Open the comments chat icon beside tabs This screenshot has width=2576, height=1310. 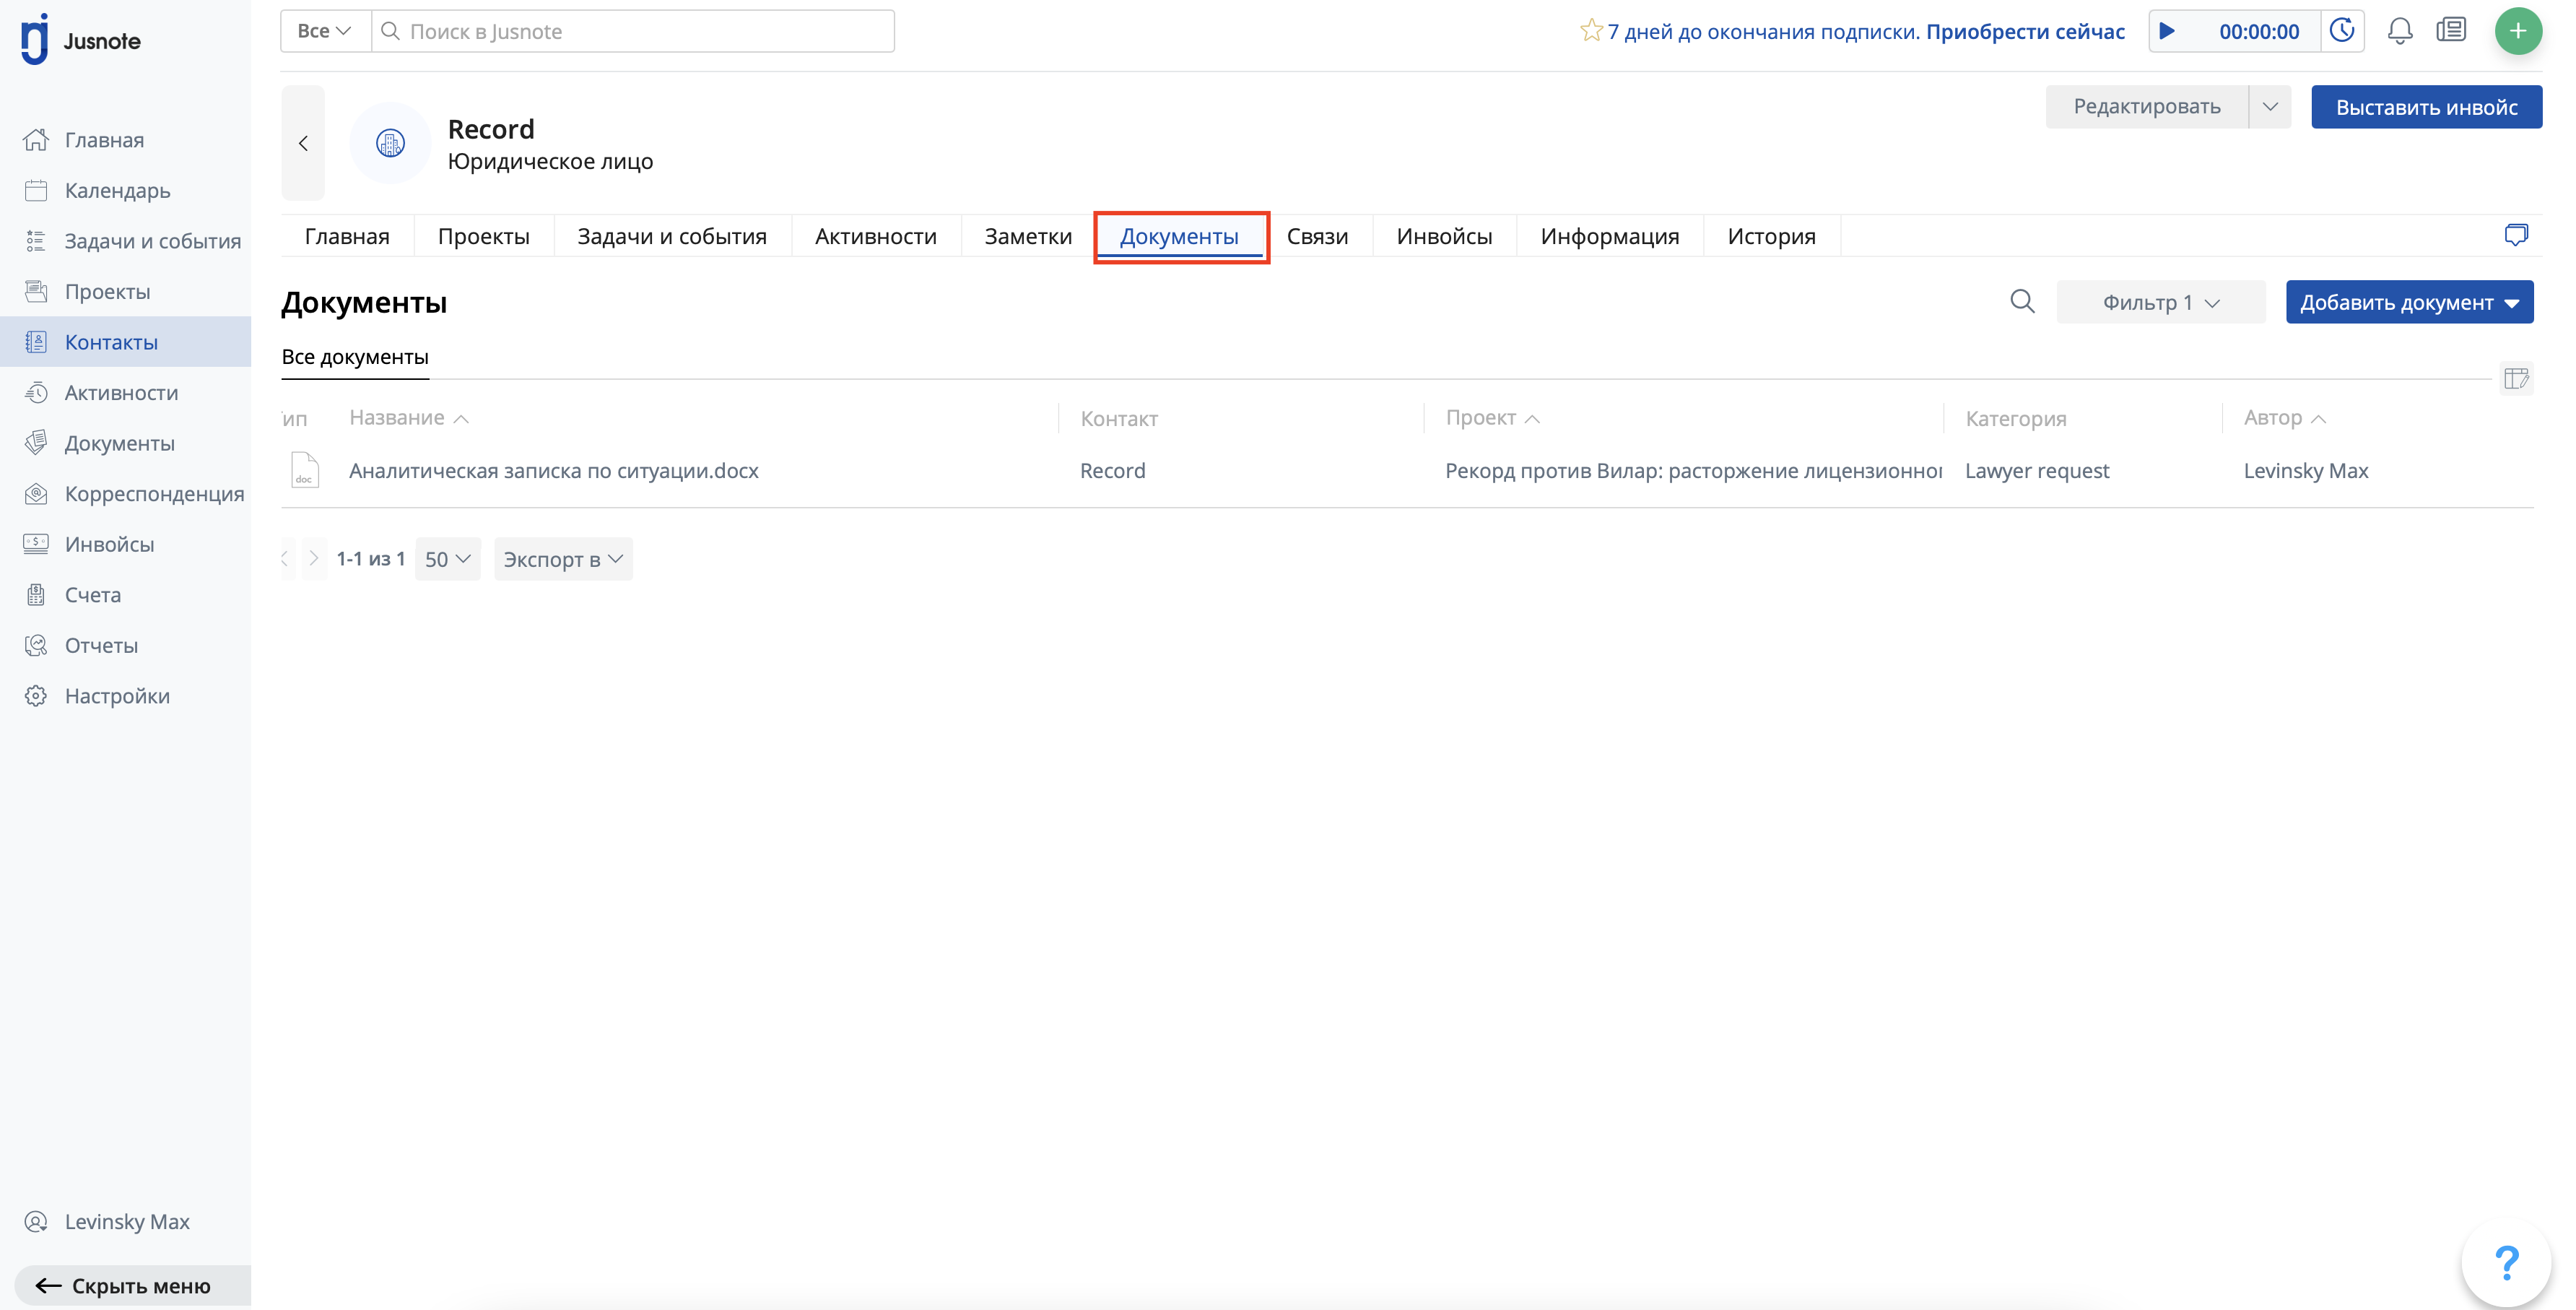point(2516,235)
